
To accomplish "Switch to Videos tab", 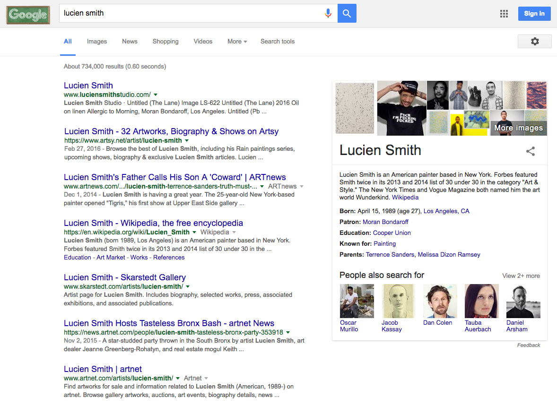I will point(203,42).
